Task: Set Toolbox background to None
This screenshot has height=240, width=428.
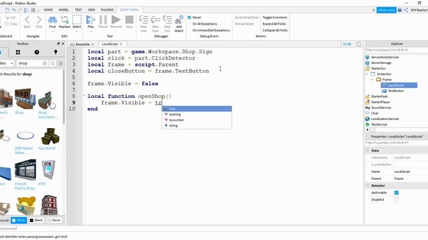Action: pyautogui.click(x=53, y=220)
